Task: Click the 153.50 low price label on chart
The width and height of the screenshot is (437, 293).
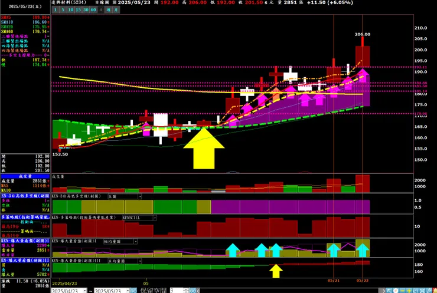Action: coord(60,154)
